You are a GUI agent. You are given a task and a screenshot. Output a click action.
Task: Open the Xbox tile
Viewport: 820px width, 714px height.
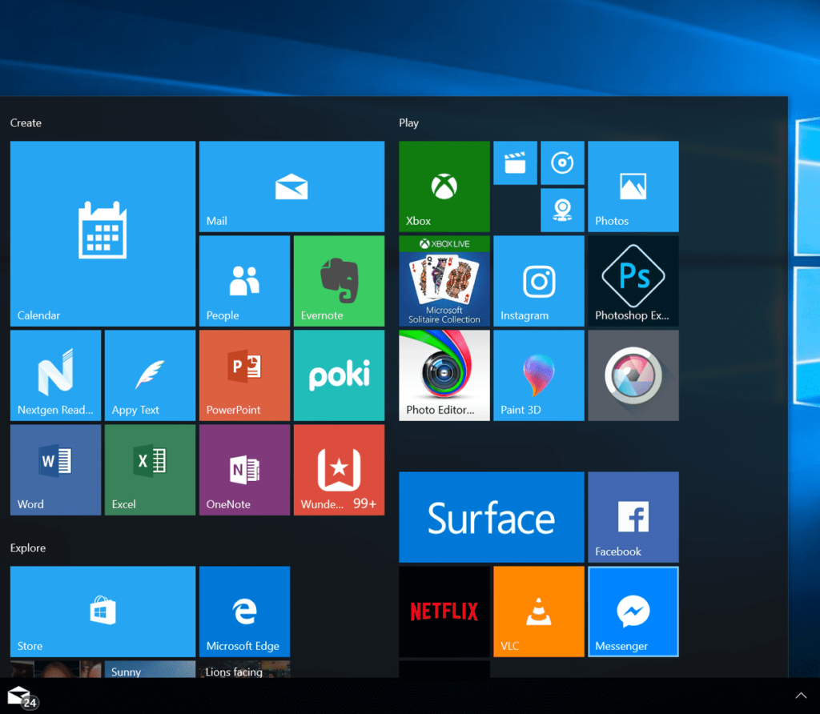(x=444, y=187)
